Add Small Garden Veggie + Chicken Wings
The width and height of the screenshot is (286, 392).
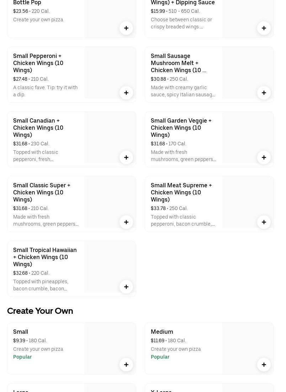[264, 157]
